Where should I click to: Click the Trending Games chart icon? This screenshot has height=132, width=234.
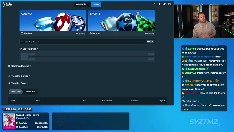pos(9,76)
